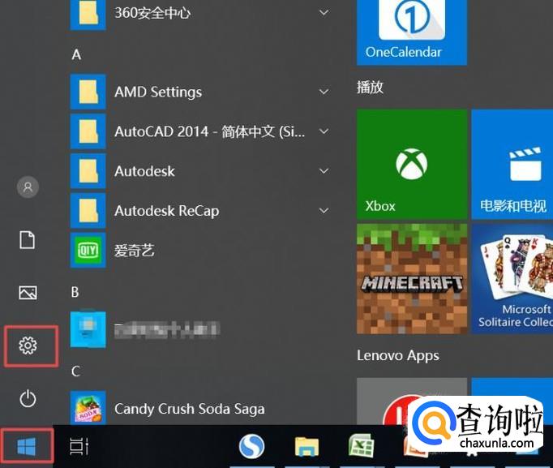Expand the Autodesk folder chevron

pos(324,171)
